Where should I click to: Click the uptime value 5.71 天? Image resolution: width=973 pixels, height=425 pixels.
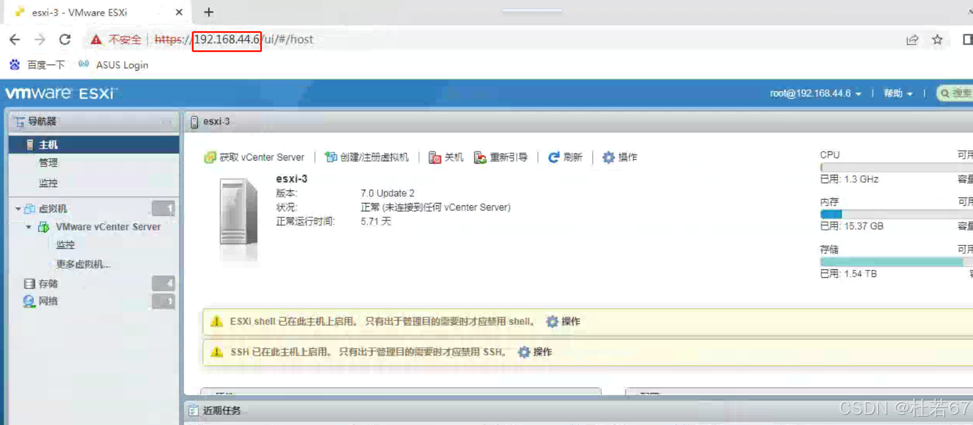376,221
